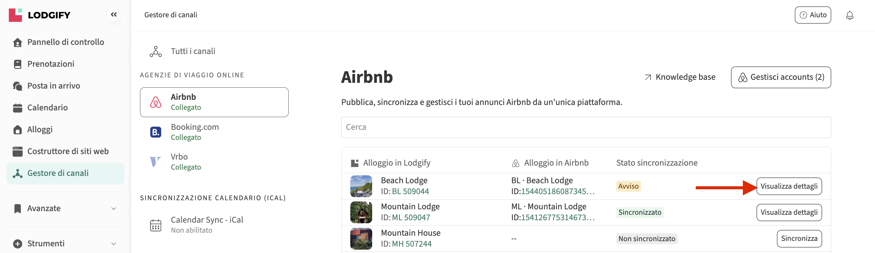Open Pannello di controllo from the sidebar
Screen dimensions: 875x253
click(65, 42)
